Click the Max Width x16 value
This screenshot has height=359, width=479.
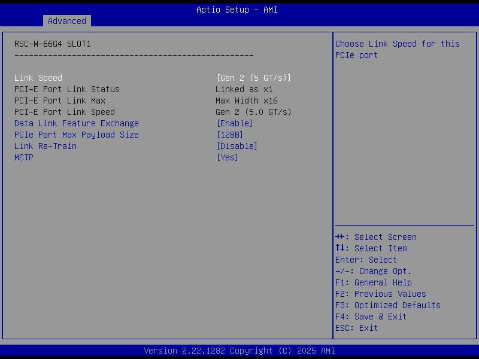[246, 101]
